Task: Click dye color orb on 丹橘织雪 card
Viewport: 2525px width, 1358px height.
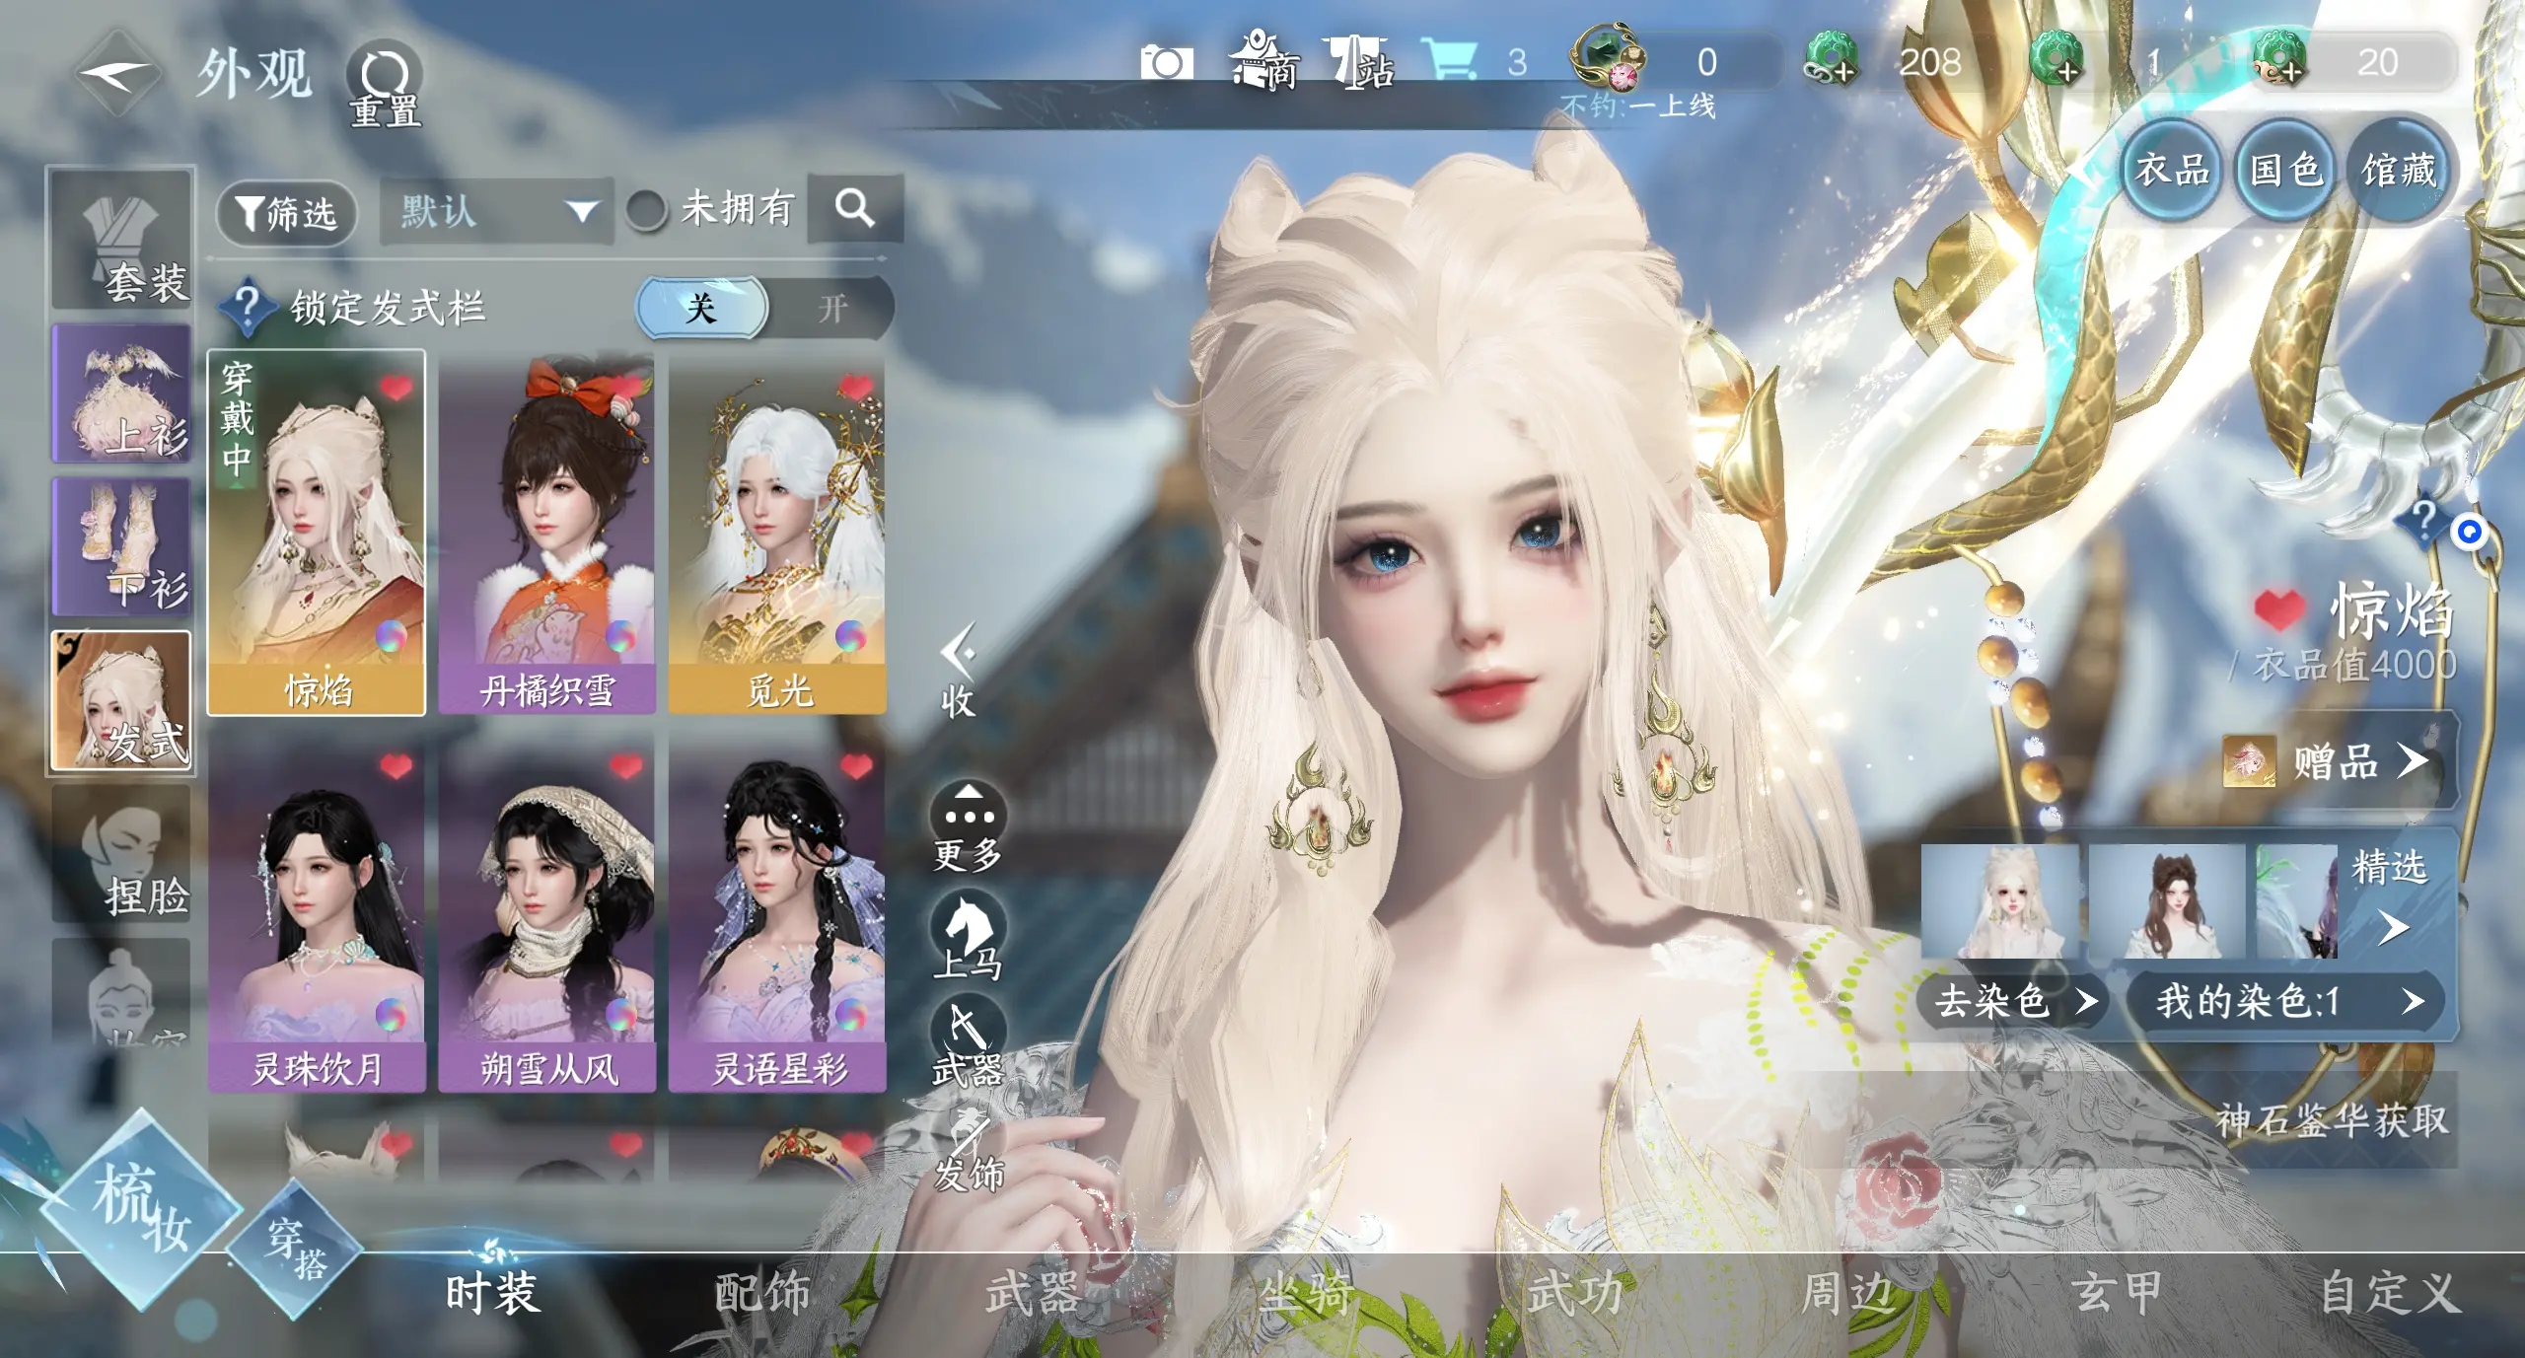Action: (620, 636)
